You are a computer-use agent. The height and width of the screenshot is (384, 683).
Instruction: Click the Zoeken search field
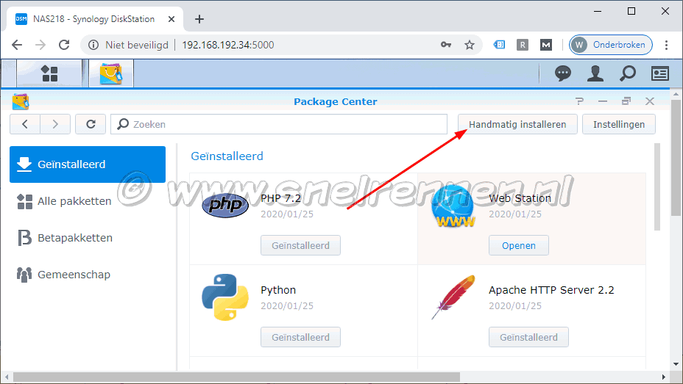pos(279,124)
